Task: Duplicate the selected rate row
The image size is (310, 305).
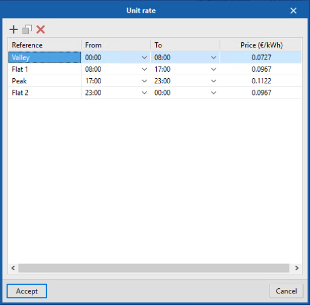Action: [27, 30]
